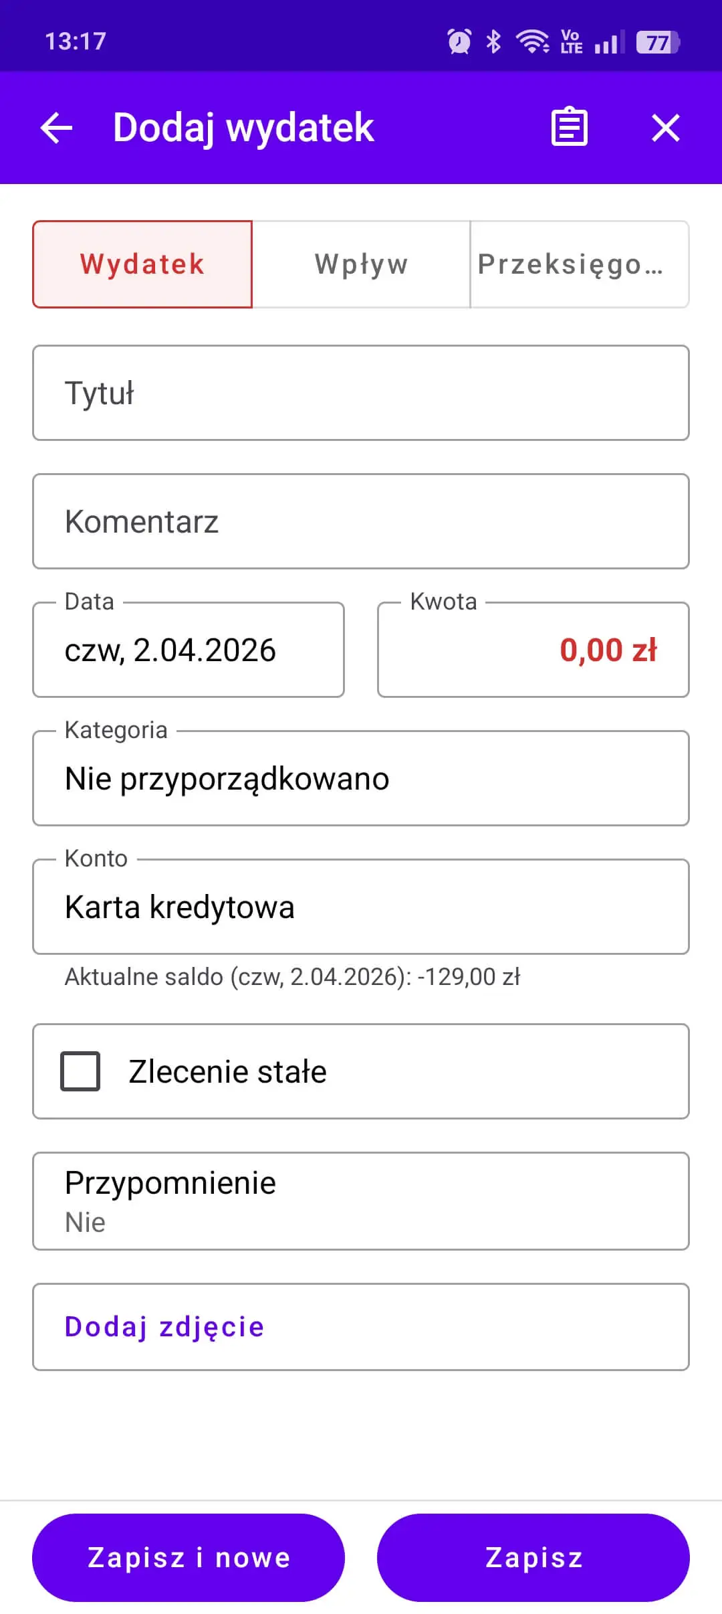
Task: Tap the alarm clock status icon
Action: coord(459,41)
